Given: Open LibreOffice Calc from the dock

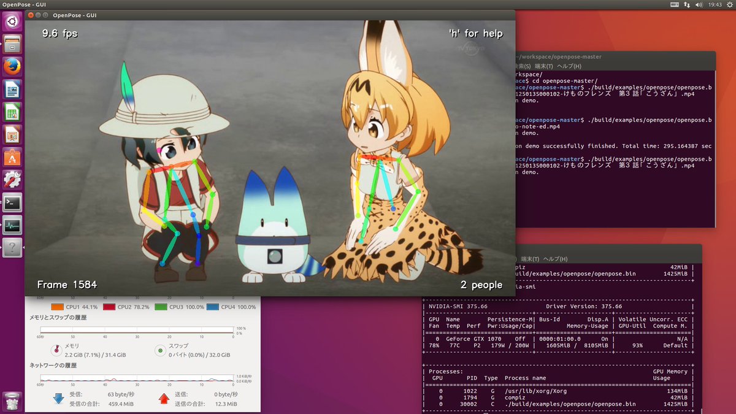Looking at the screenshot, I should [x=12, y=112].
